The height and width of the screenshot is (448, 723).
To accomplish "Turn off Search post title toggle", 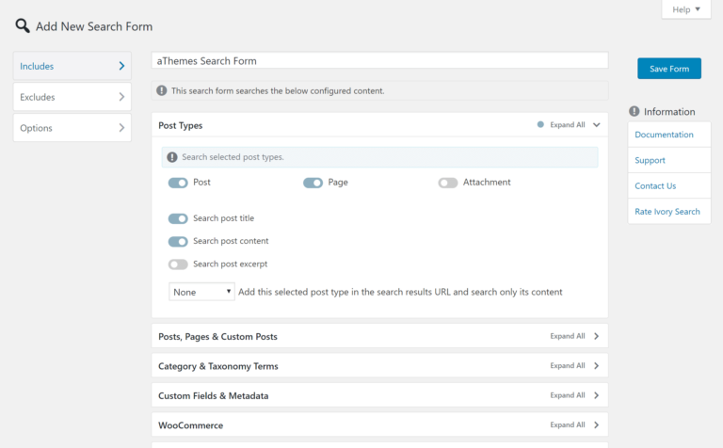I will (x=178, y=218).
